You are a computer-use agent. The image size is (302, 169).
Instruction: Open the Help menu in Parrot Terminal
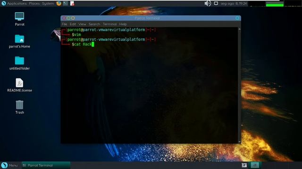(x=123, y=24)
